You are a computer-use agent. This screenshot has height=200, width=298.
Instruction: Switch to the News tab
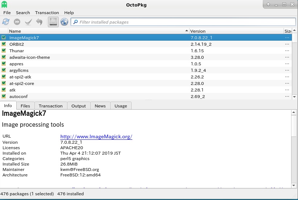[x=100, y=106]
